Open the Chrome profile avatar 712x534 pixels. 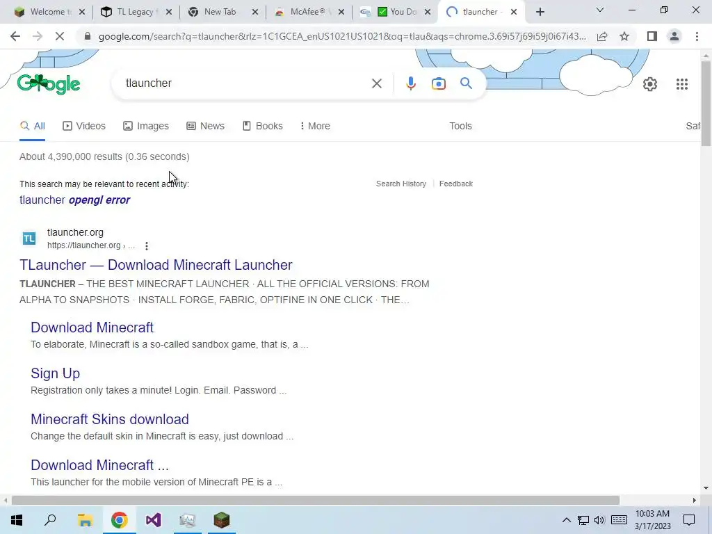tap(674, 36)
